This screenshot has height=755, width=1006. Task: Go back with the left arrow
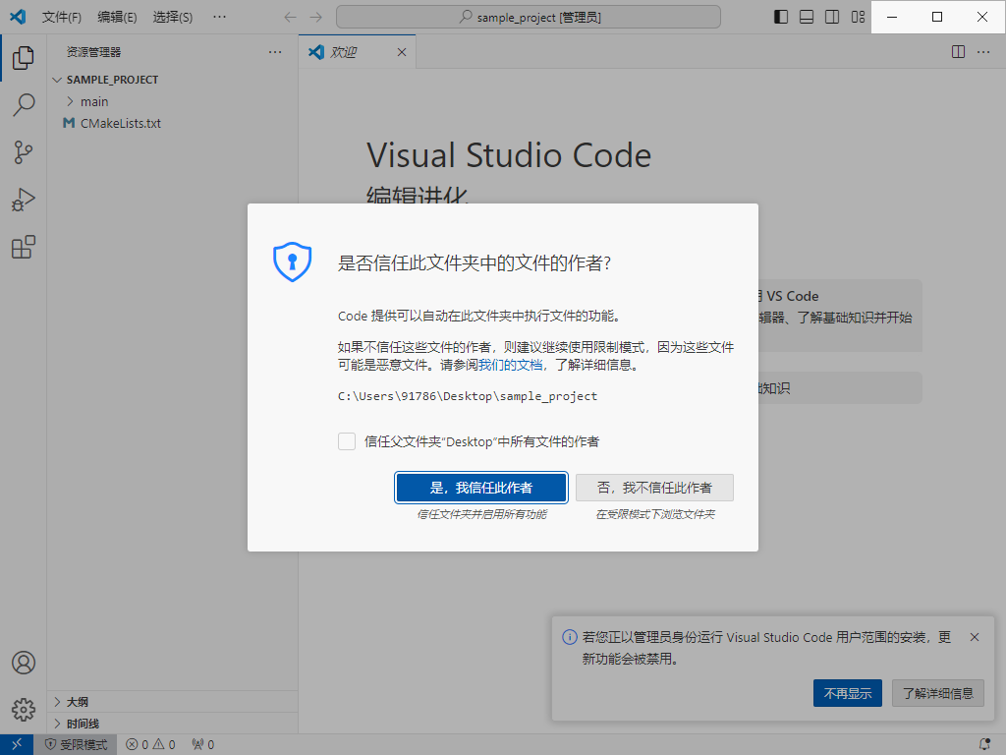click(290, 18)
